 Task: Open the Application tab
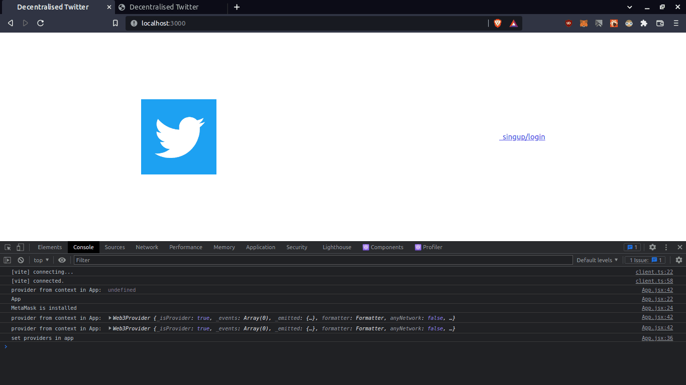(261, 247)
